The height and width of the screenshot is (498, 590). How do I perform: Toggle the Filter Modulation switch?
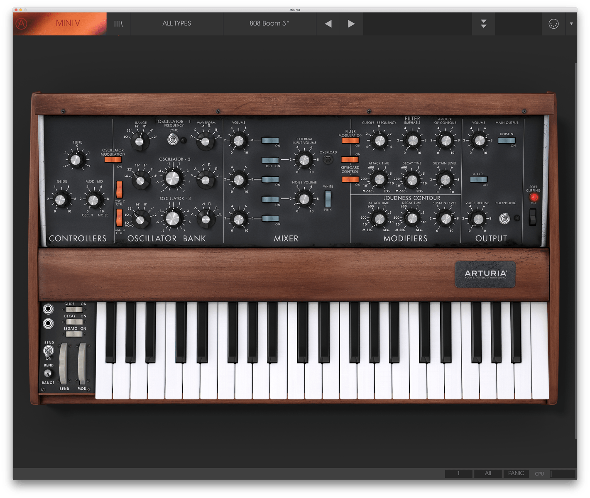pos(350,140)
